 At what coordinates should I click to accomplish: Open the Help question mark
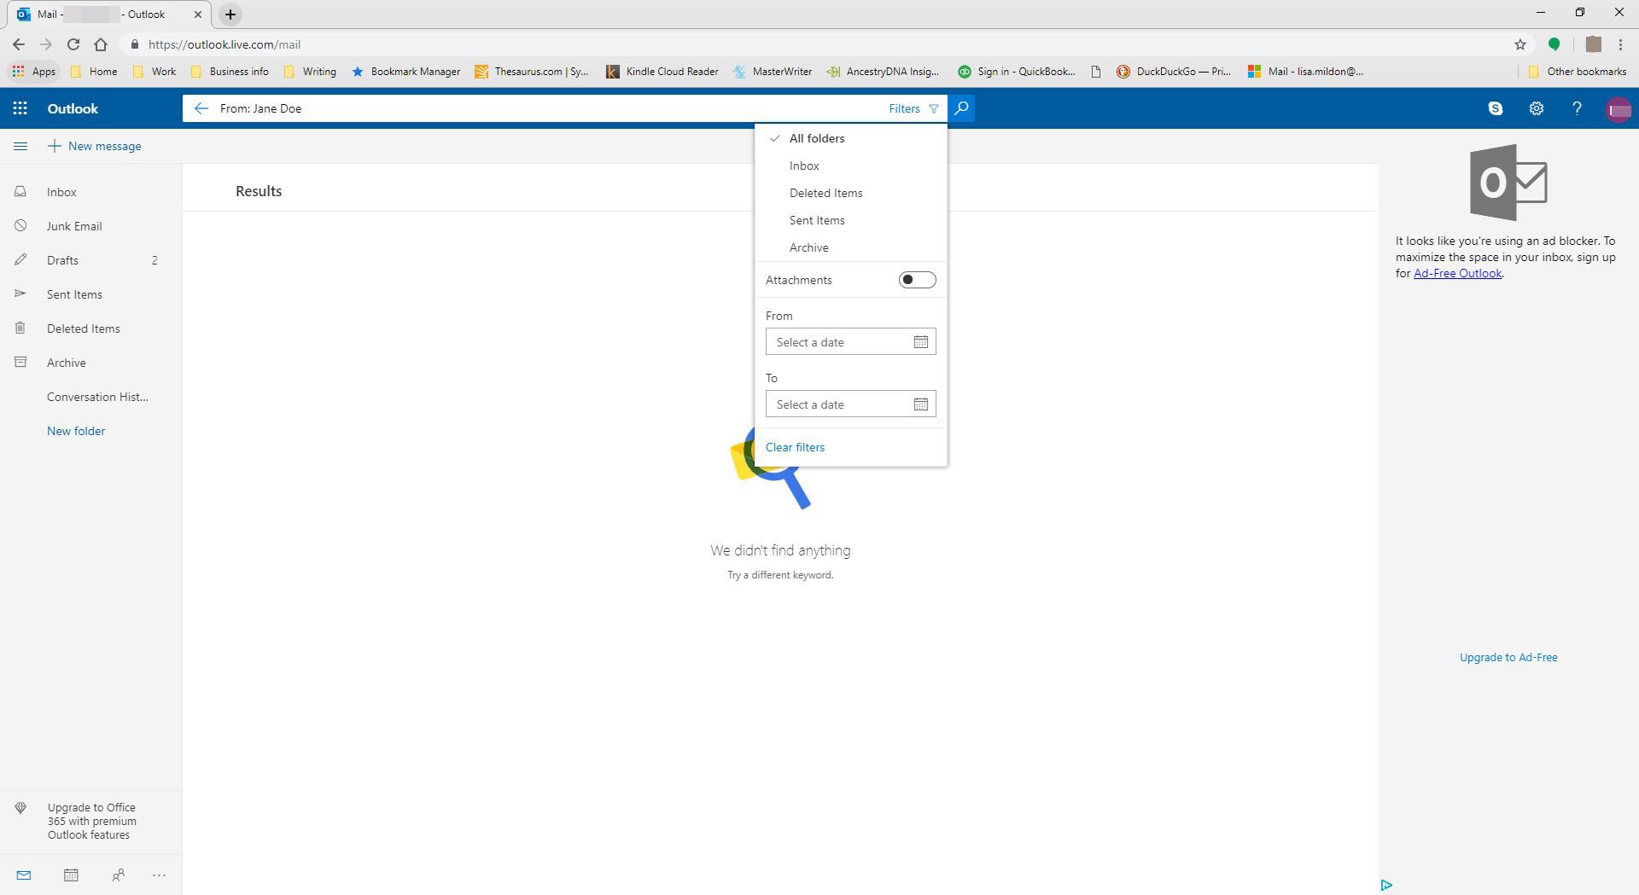(x=1577, y=108)
